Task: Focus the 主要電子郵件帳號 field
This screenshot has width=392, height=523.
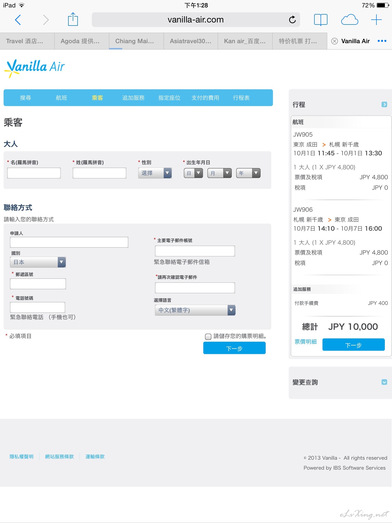Action: point(195,251)
